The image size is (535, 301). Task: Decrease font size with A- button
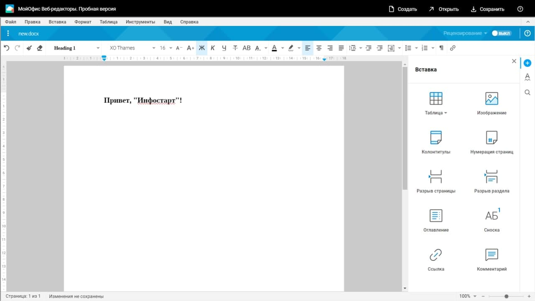coord(179,48)
